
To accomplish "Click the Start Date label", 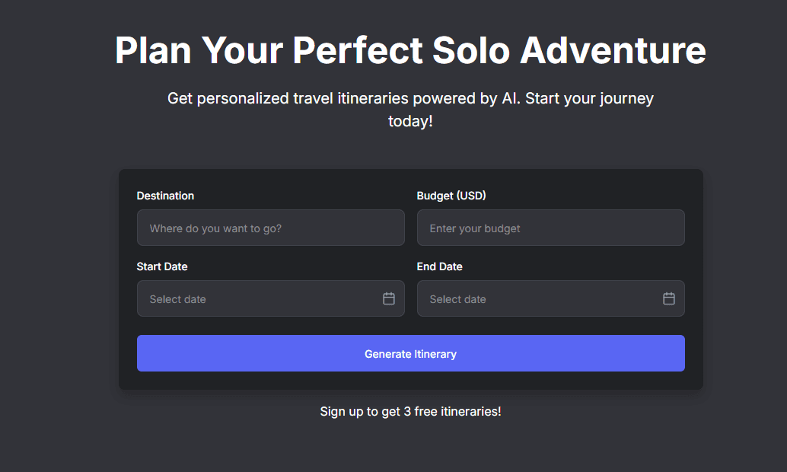I will click(162, 266).
